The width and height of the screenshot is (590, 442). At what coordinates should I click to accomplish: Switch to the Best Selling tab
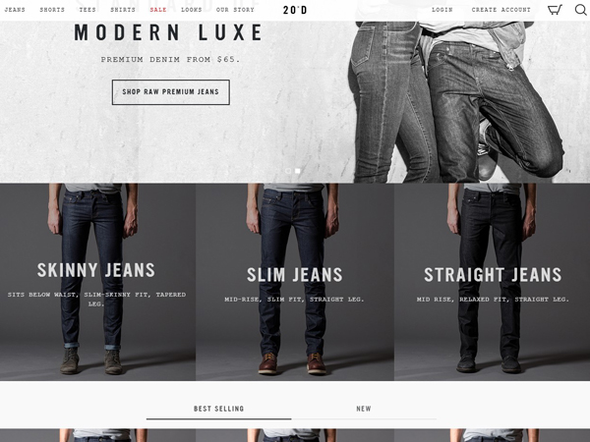[218, 409]
